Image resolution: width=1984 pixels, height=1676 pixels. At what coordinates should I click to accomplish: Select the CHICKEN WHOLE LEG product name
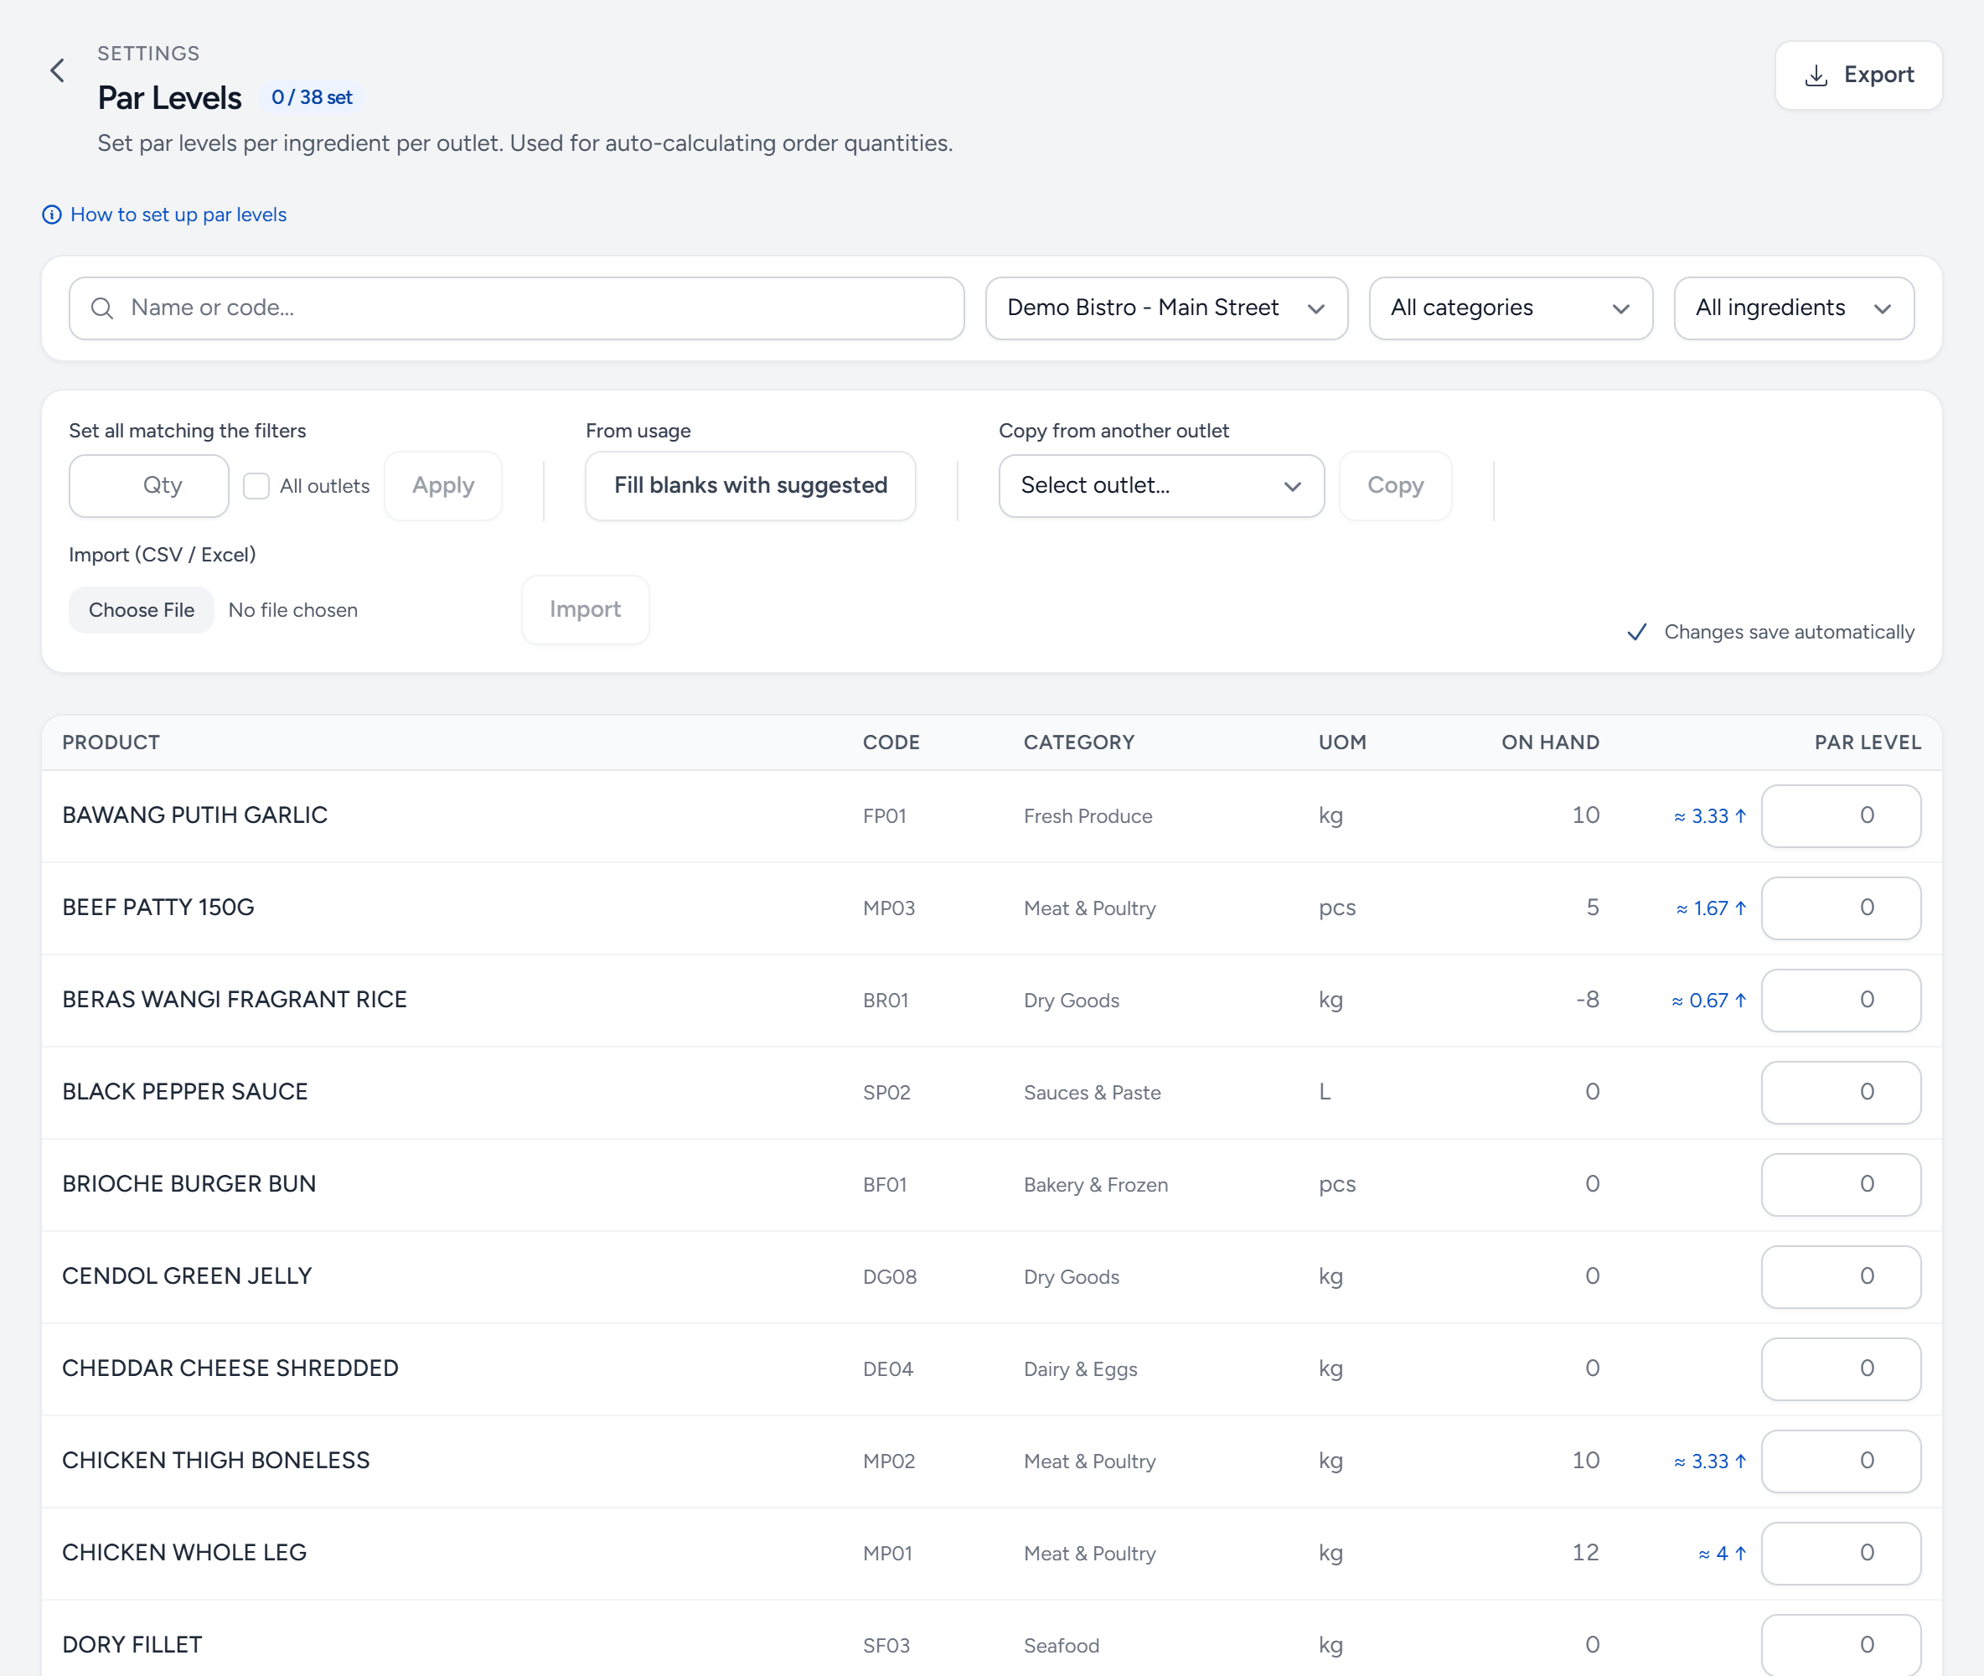[184, 1553]
